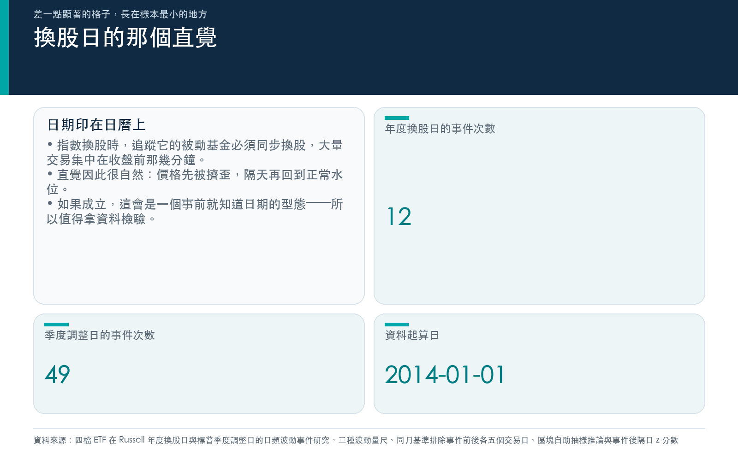
Task: Click the heading 日期印在日曆上
Action: pyautogui.click(x=96, y=124)
